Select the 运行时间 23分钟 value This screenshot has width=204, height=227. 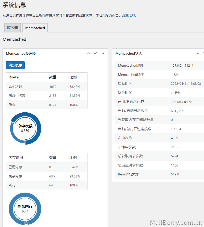[176, 93]
